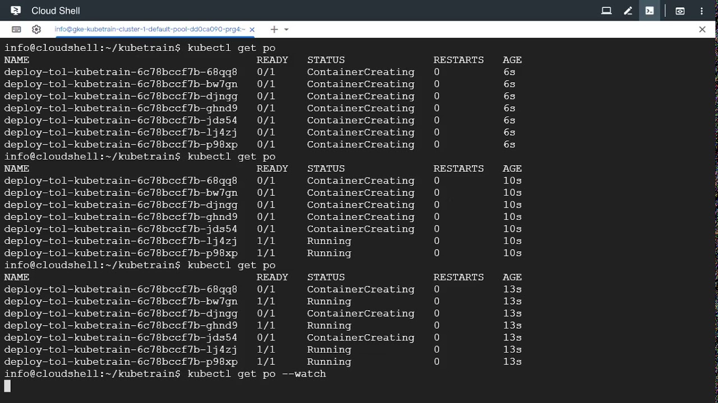This screenshot has height=403, width=718.
Task: Open terminal settings gear icon
Action: pyautogui.click(x=36, y=29)
